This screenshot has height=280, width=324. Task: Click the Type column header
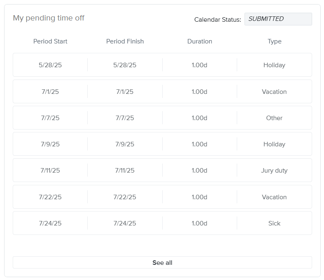click(x=274, y=41)
